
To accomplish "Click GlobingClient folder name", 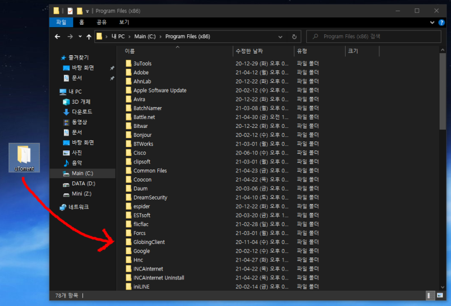I will [149, 242].
